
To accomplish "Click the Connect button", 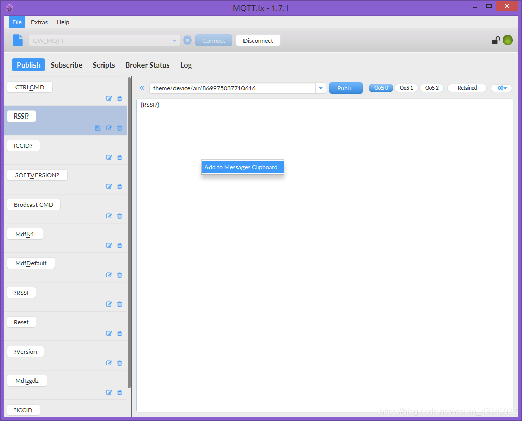I will 214,40.
